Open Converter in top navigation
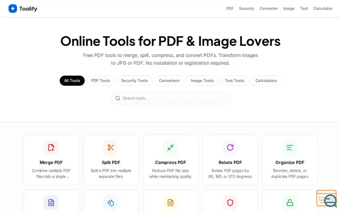 (269, 9)
